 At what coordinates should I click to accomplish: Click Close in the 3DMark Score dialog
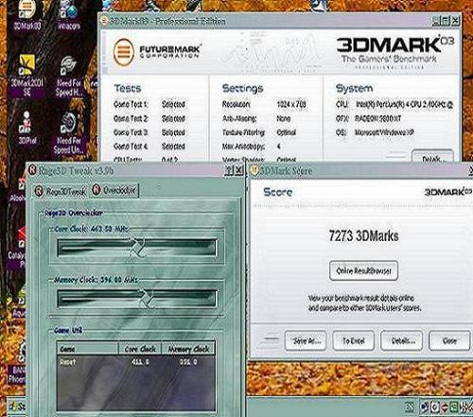tap(449, 340)
